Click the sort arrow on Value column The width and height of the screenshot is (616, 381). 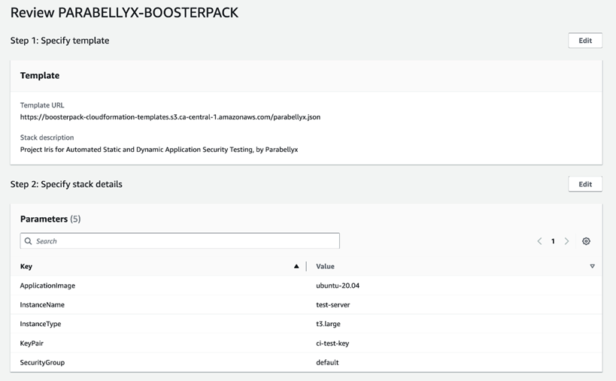click(592, 266)
